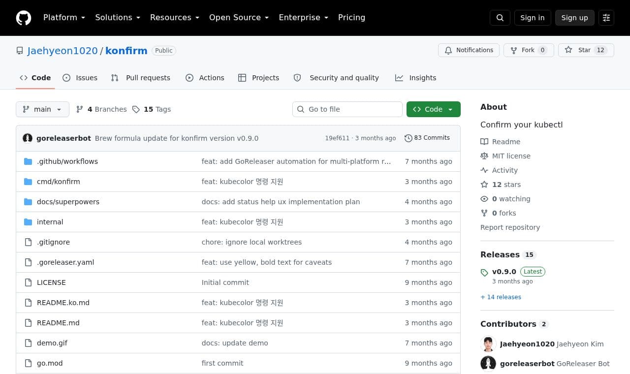Viewport: 630px width, 374px height.
Task: Open the .goreleaser.yaml file
Action: (65, 262)
